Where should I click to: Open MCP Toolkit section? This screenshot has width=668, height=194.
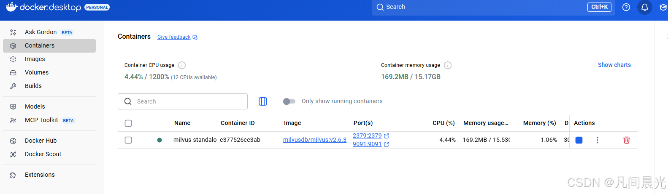pos(49,120)
